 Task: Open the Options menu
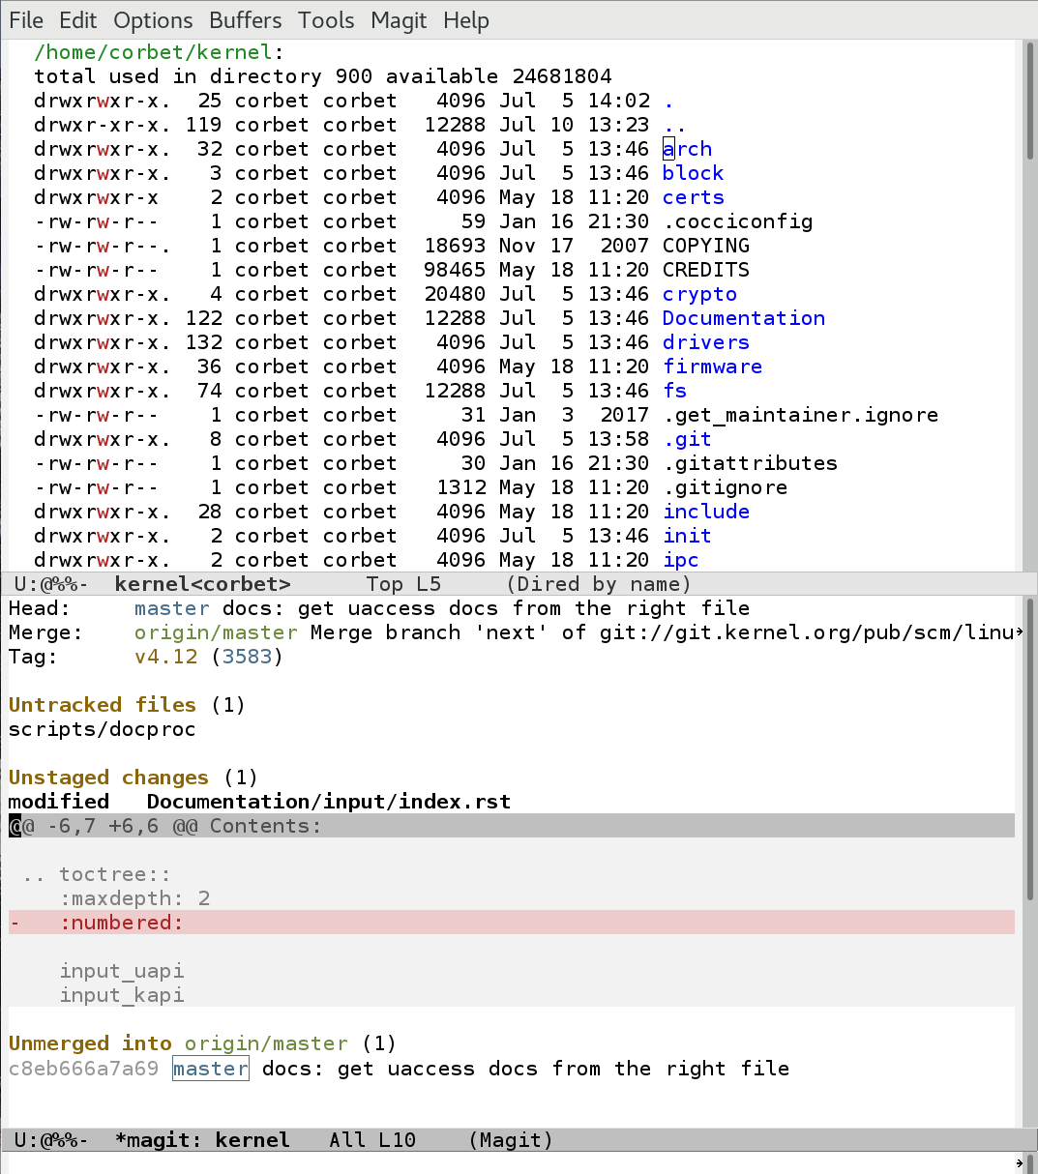click(x=153, y=20)
